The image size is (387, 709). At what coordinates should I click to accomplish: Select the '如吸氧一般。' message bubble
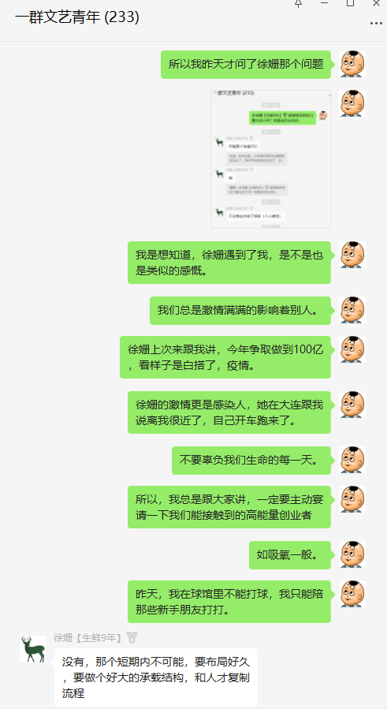[x=290, y=554]
